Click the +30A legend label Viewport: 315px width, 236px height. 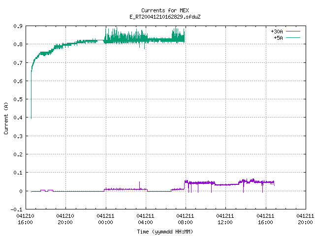(277, 31)
